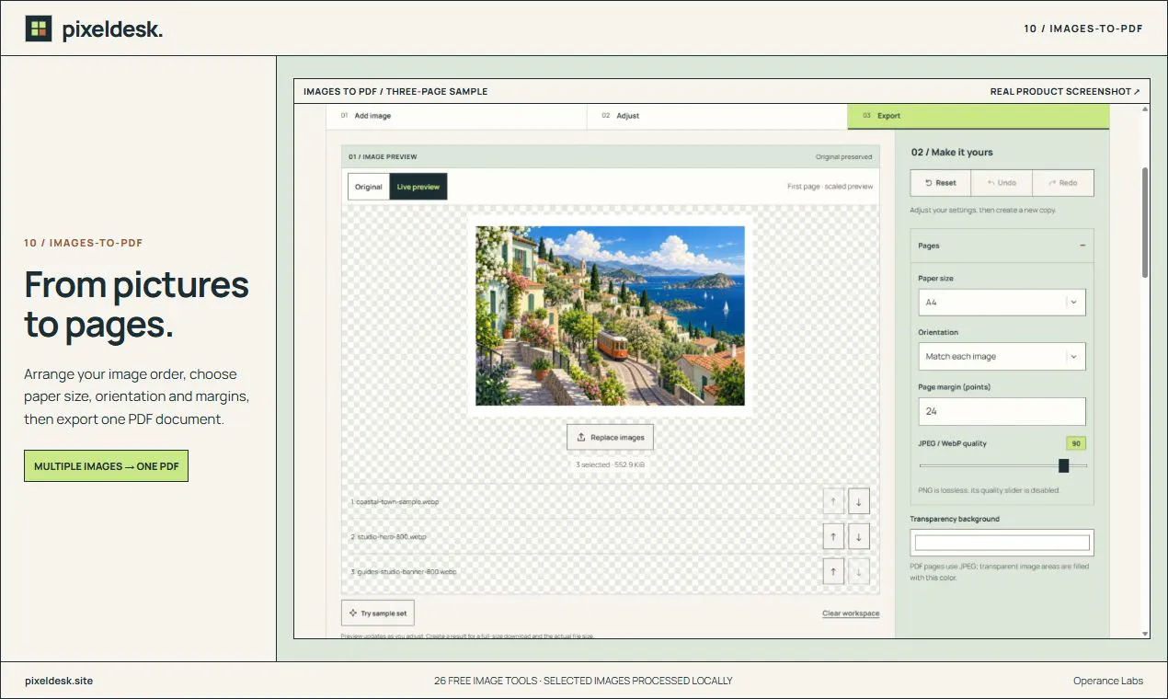Click the coastal town preview image
The height and width of the screenshot is (699, 1168).
(x=610, y=315)
